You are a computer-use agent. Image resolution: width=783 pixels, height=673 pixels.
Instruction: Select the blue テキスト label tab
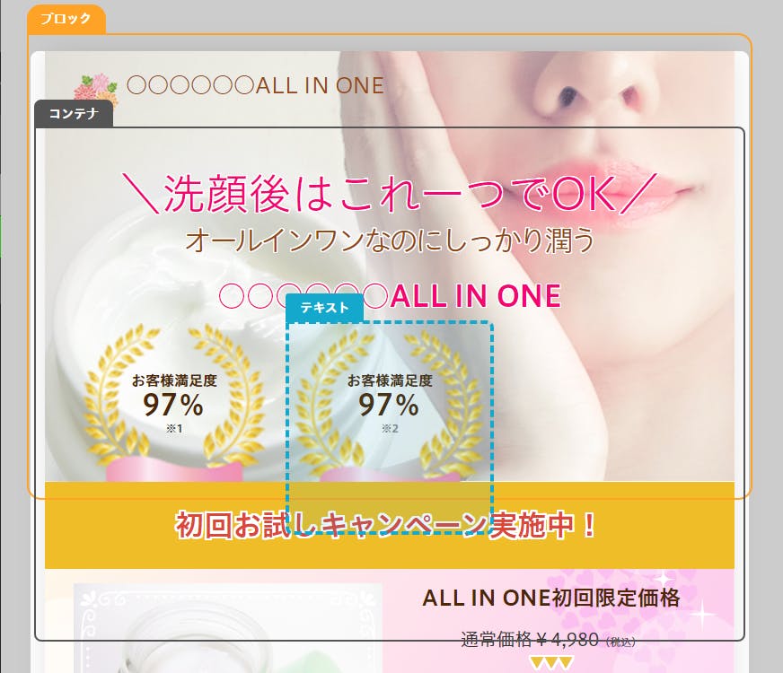click(x=324, y=307)
